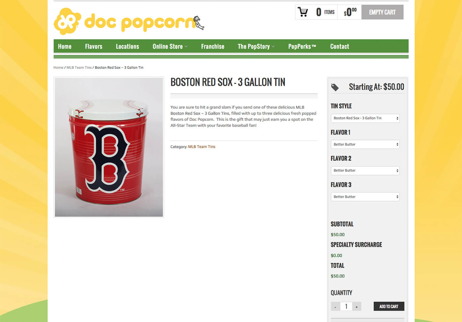Expand the Online Store menu

click(170, 46)
